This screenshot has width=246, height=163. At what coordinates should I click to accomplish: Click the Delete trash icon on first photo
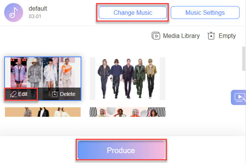pyautogui.click(x=55, y=94)
